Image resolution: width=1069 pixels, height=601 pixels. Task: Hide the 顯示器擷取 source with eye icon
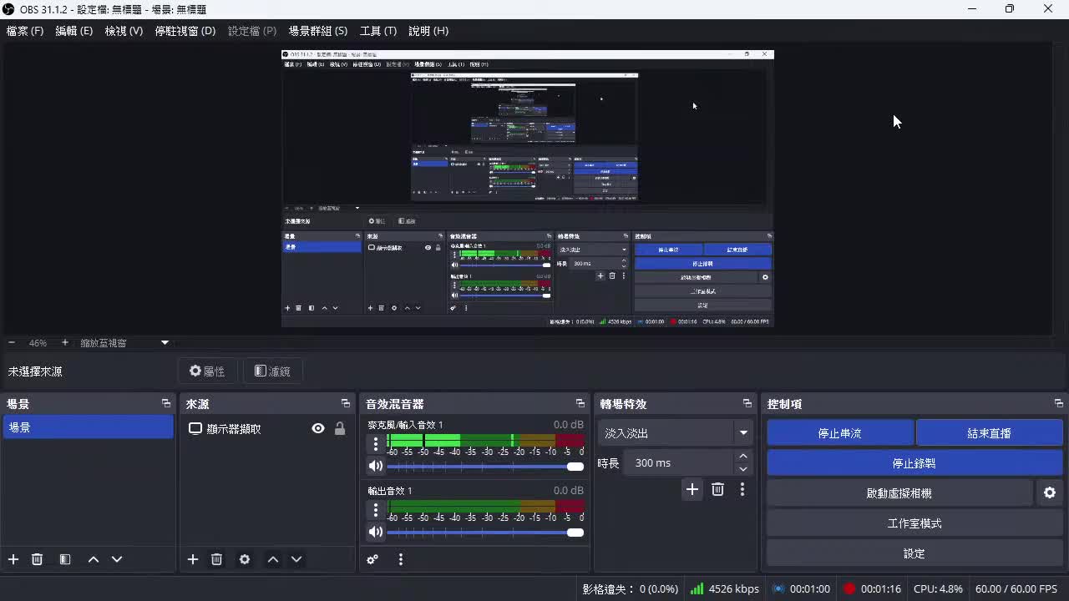pos(318,428)
